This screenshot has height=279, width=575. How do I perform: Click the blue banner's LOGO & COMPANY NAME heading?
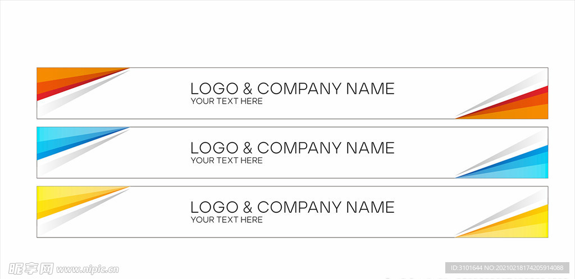[x=292, y=148]
